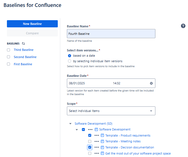The height and width of the screenshot is (157, 188).
Task: Open the ellipsis menu for Template - Decision documentation
Action: click(96, 147)
